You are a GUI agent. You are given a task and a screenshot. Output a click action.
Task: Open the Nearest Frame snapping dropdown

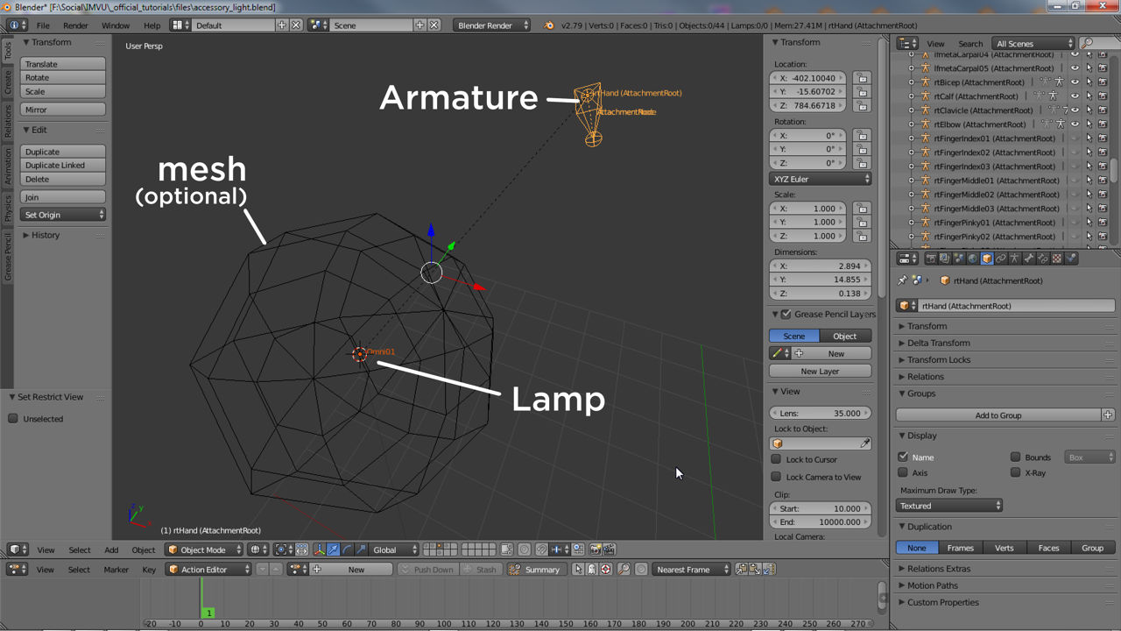click(692, 569)
